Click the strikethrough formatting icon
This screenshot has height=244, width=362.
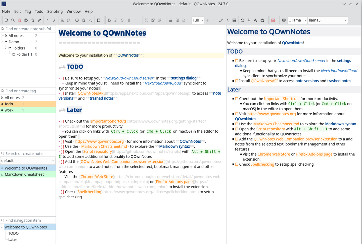(122, 20)
